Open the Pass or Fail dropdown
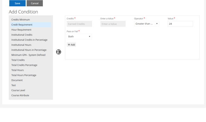 [x=79, y=36]
